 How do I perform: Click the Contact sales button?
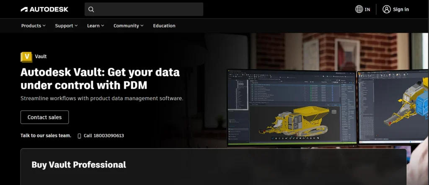point(44,117)
